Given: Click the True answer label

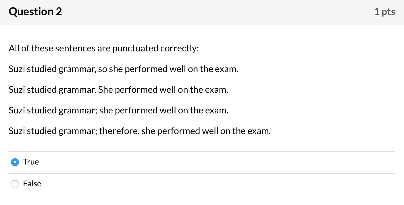Looking at the screenshot, I should tap(31, 162).
